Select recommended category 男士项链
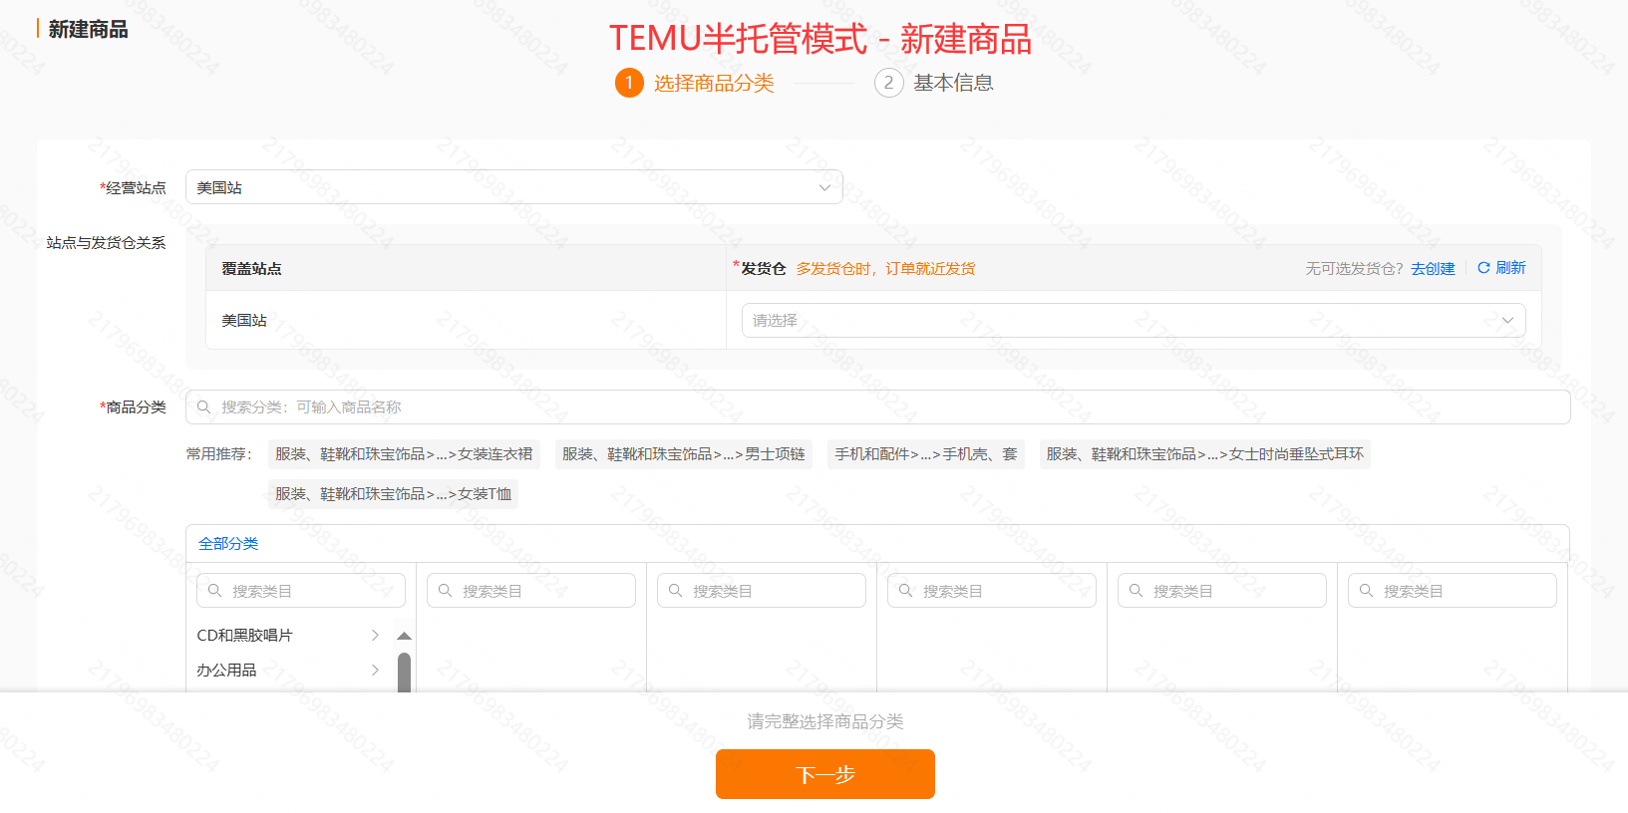 684,454
